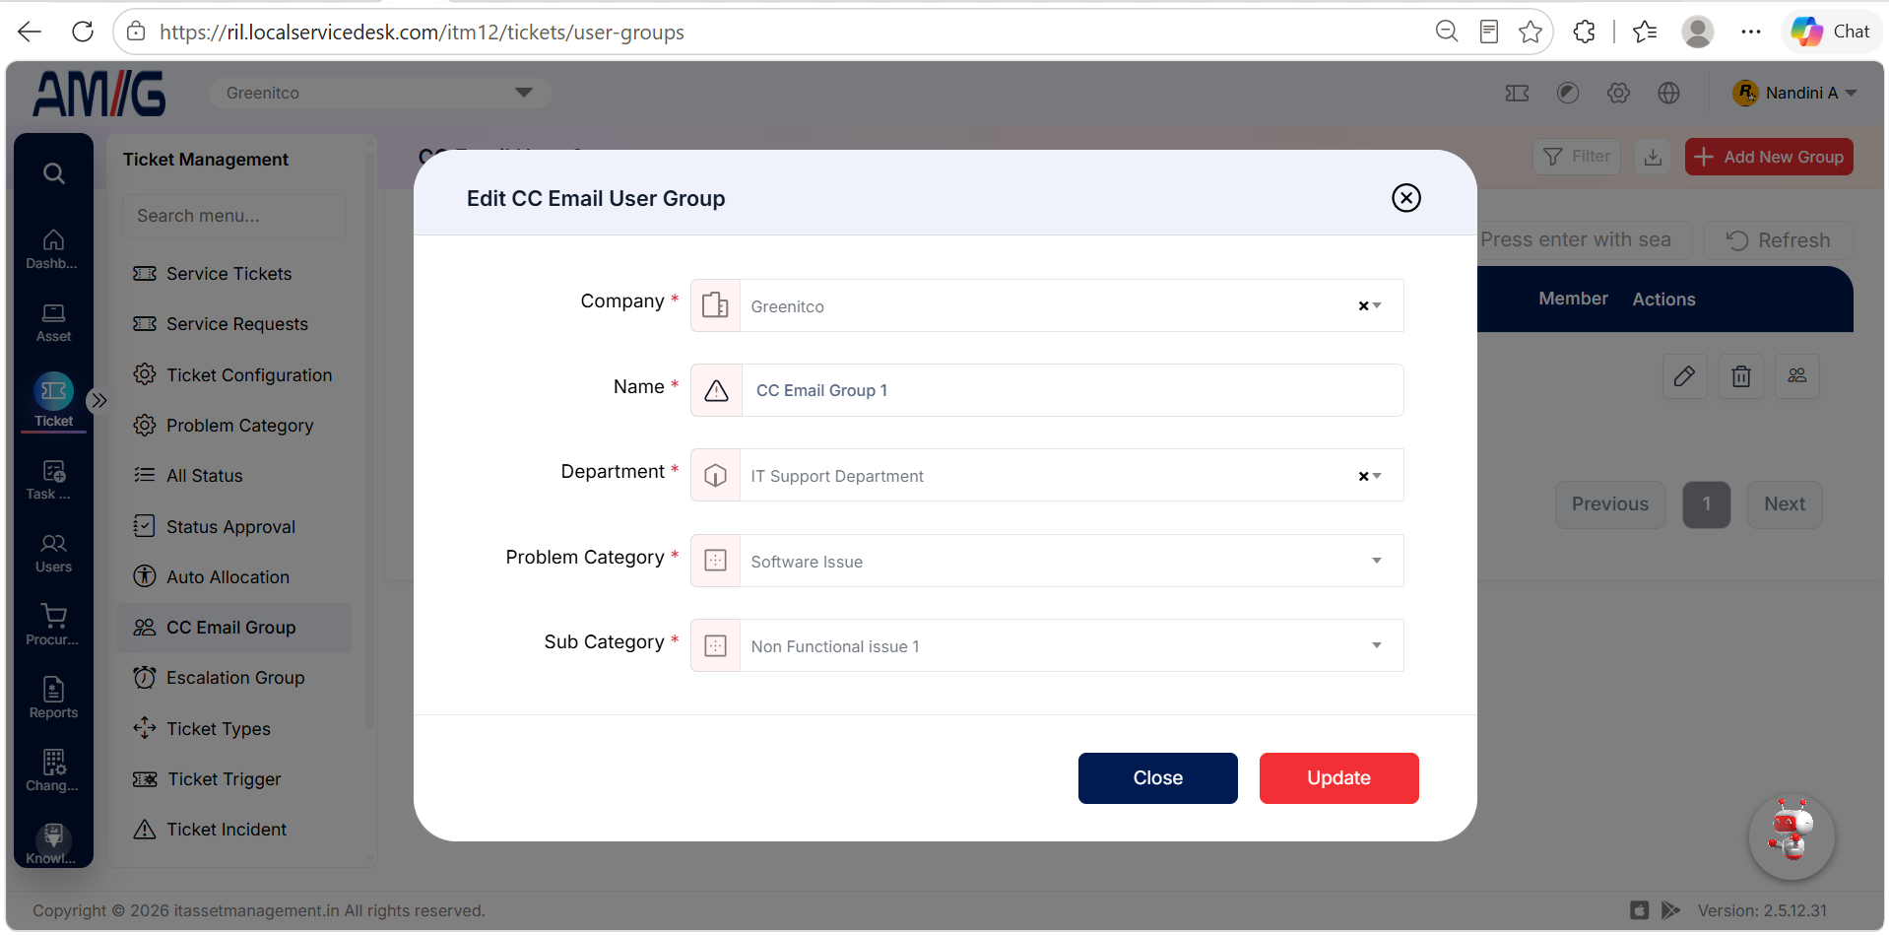Expand the Department dropdown
Screen dimensions: 1889x935
click(1377, 476)
